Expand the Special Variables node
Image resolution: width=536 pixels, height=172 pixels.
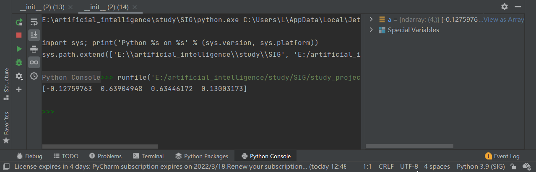pyautogui.click(x=371, y=30)
